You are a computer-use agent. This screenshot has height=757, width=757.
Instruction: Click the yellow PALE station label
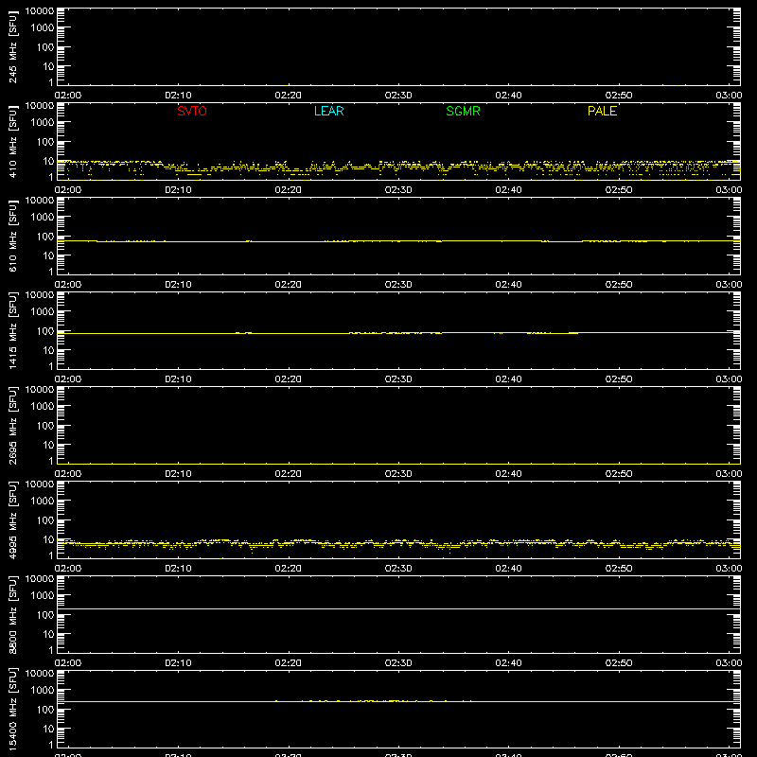click(602, 111)
